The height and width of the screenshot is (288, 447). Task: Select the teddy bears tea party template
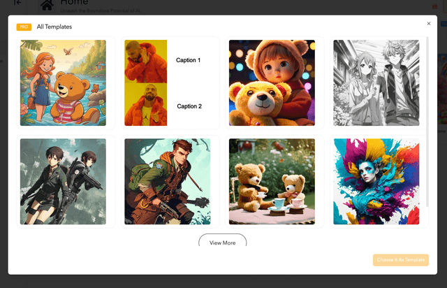[272, 182]
